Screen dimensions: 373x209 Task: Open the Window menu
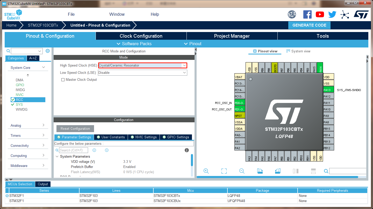click(x=117, y=14)
